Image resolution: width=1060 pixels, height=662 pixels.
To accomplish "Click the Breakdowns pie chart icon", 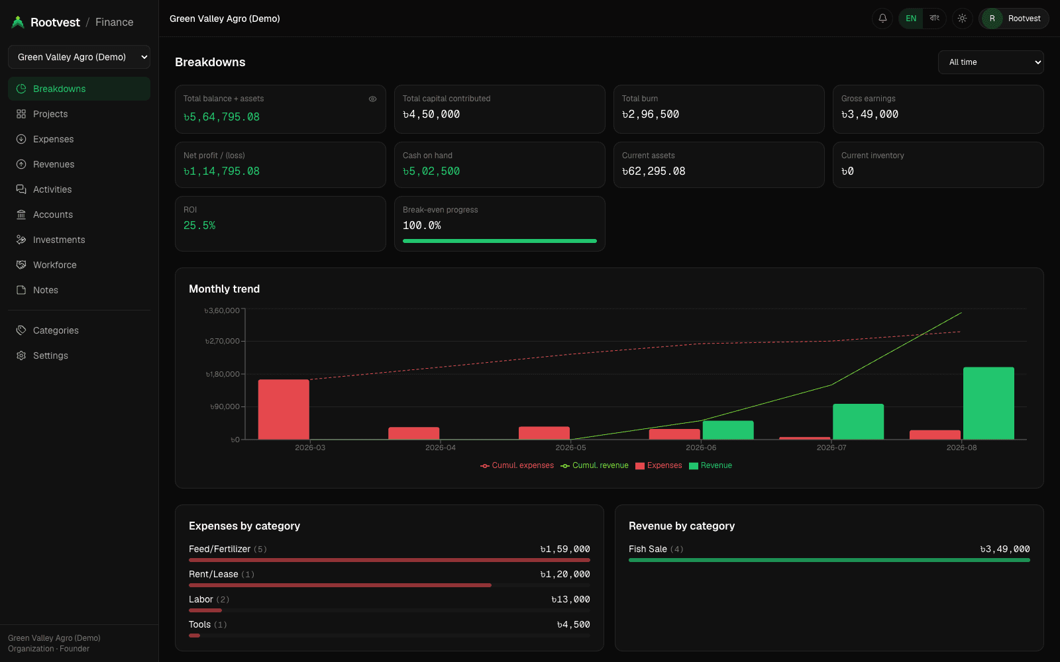I will click(21, 89).
